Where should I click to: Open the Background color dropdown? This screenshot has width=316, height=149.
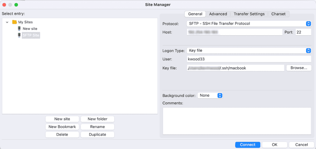point(210,95)
